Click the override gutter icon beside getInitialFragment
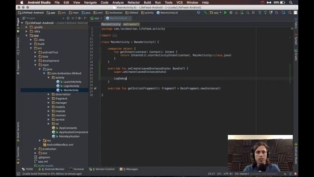The height and width of the screenshot is (177, 314). coord(95,88)
